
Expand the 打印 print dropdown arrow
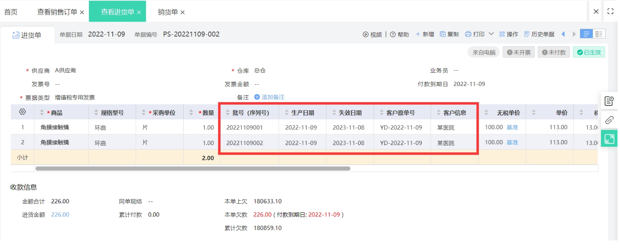coord(491,34)
